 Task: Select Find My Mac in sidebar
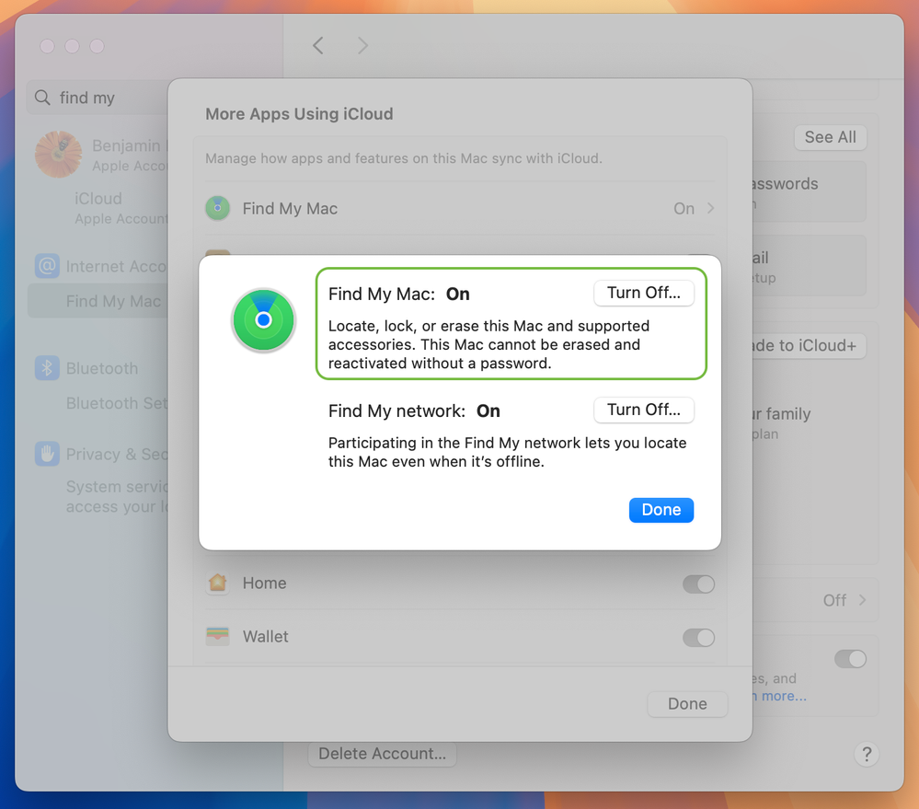99,301
